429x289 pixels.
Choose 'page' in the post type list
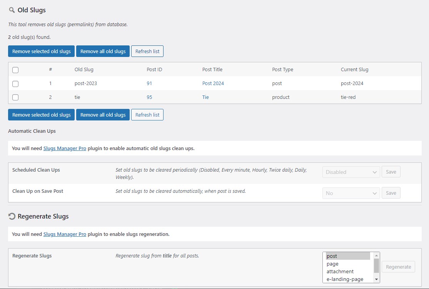pos(332,264)
